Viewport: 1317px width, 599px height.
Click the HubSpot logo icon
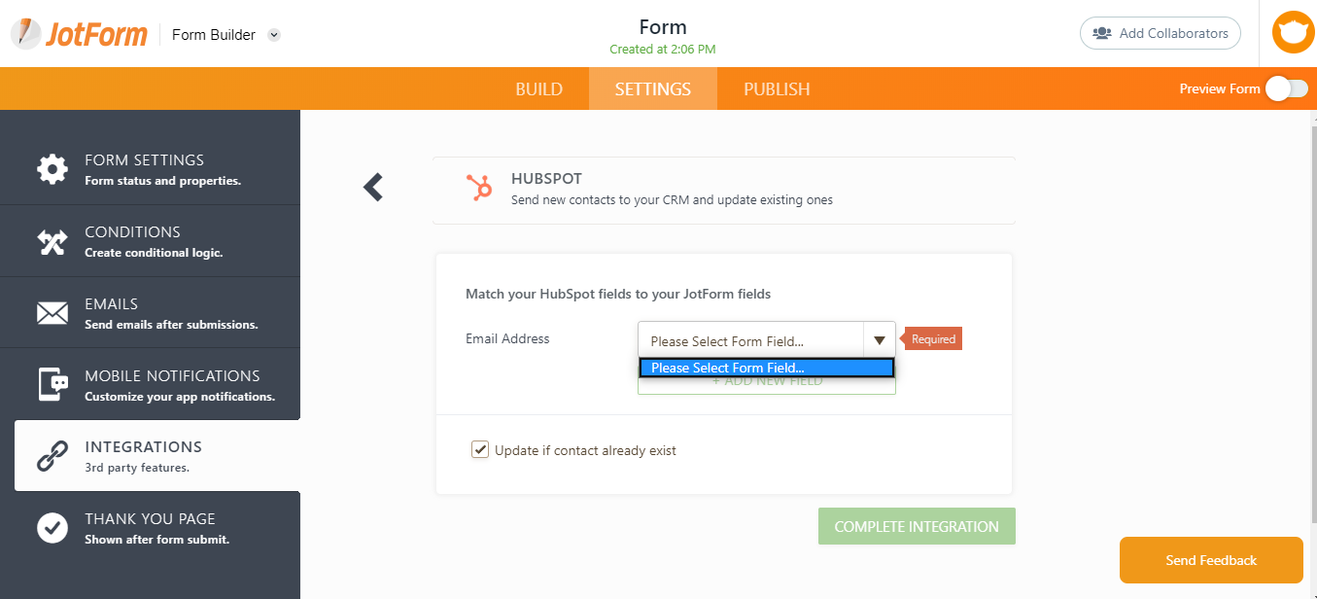[x=478, y=187]
